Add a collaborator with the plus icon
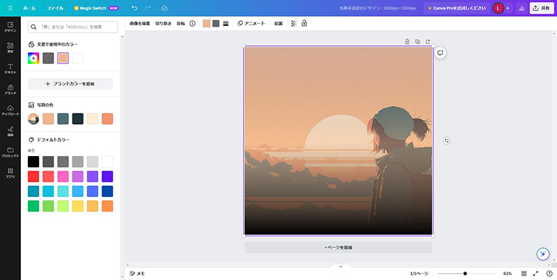The width and height of the screenshot is (557, 280). tap(508, 8)
